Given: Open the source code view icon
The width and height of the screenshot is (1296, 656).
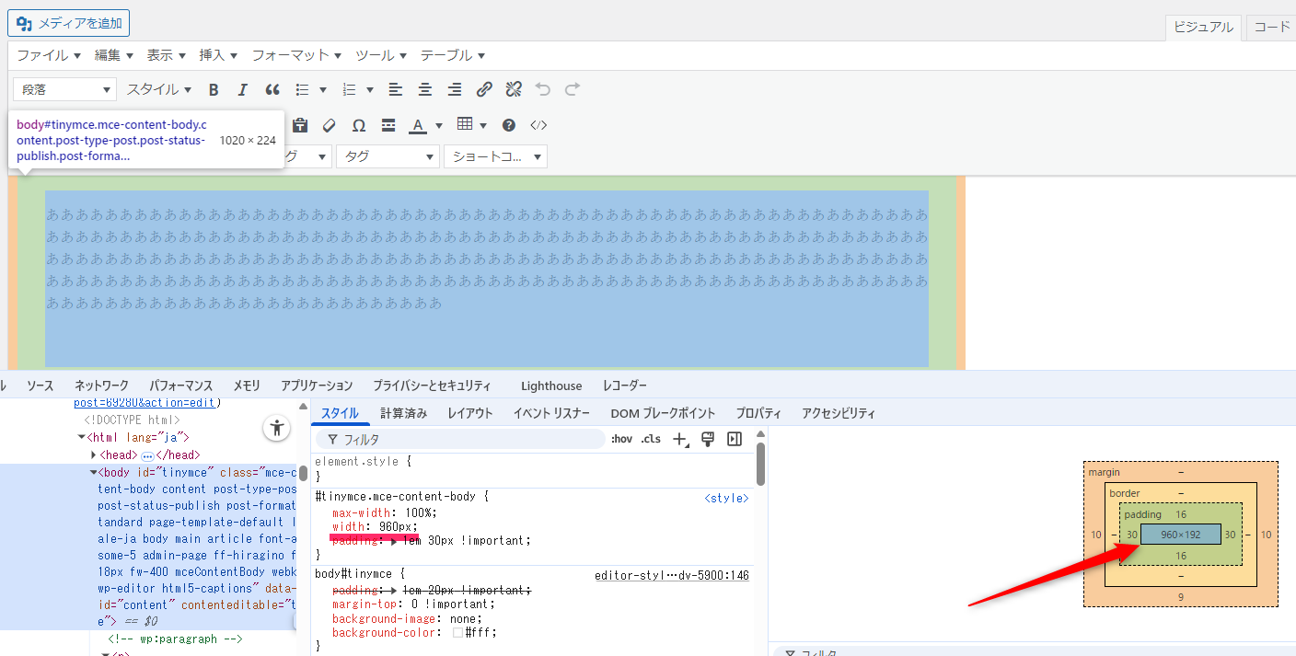Looking at the screenshot, I should (538, 125).
